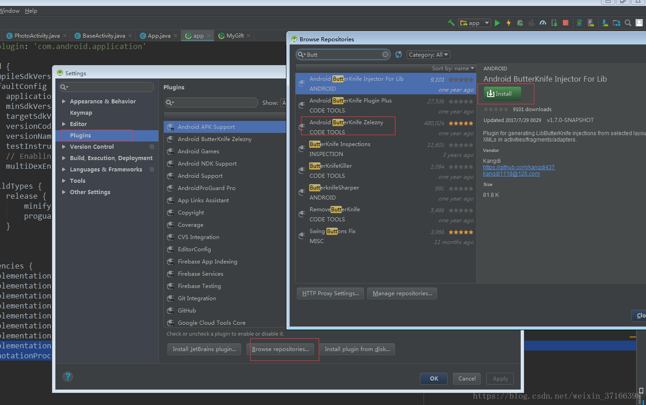The height and width of the screenshot is (405, 646).
Task: Toggle the Firebase Testing plugin checkbox
Action: coord(170,286)
